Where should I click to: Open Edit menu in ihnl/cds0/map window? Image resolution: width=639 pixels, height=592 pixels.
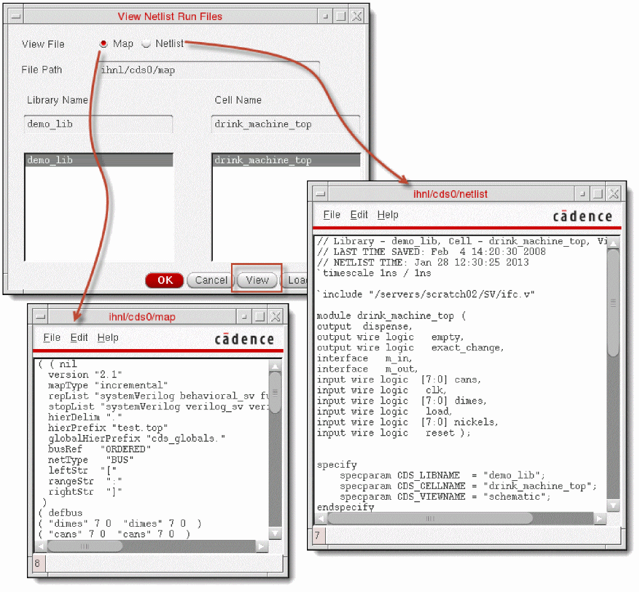[79, 338]
